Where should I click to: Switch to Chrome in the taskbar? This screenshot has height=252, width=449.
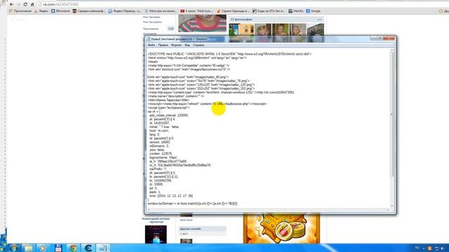click(x=73, y=248)
